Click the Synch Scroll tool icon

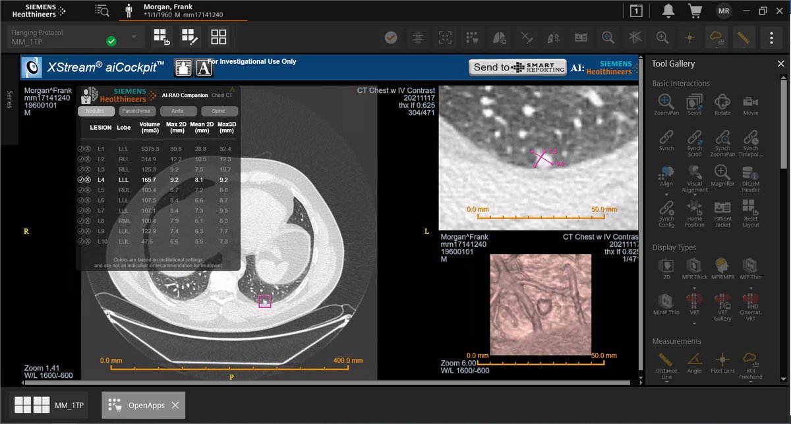coord(695,137)
